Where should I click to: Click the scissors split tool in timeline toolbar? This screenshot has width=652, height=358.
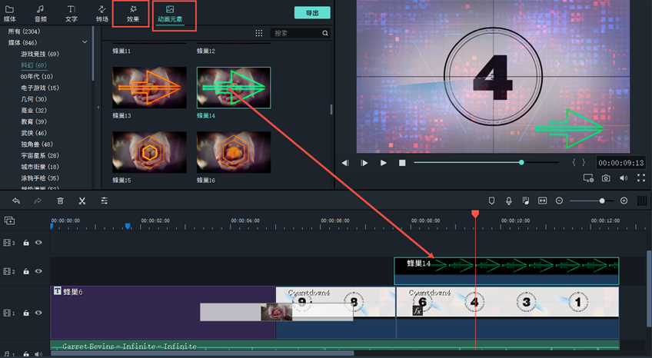[81, 201]
